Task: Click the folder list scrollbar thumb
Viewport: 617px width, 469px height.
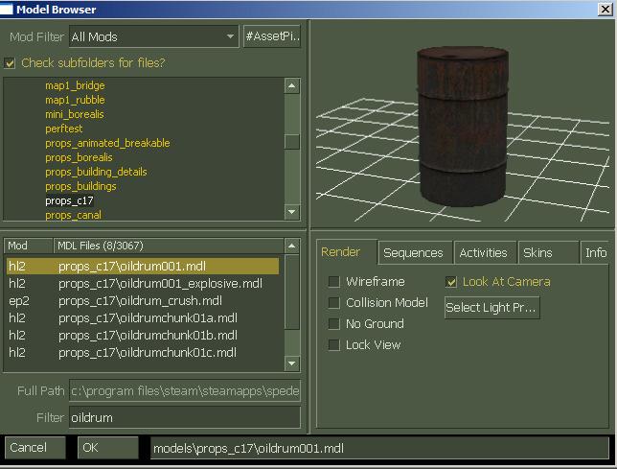Action: [291, 142]
